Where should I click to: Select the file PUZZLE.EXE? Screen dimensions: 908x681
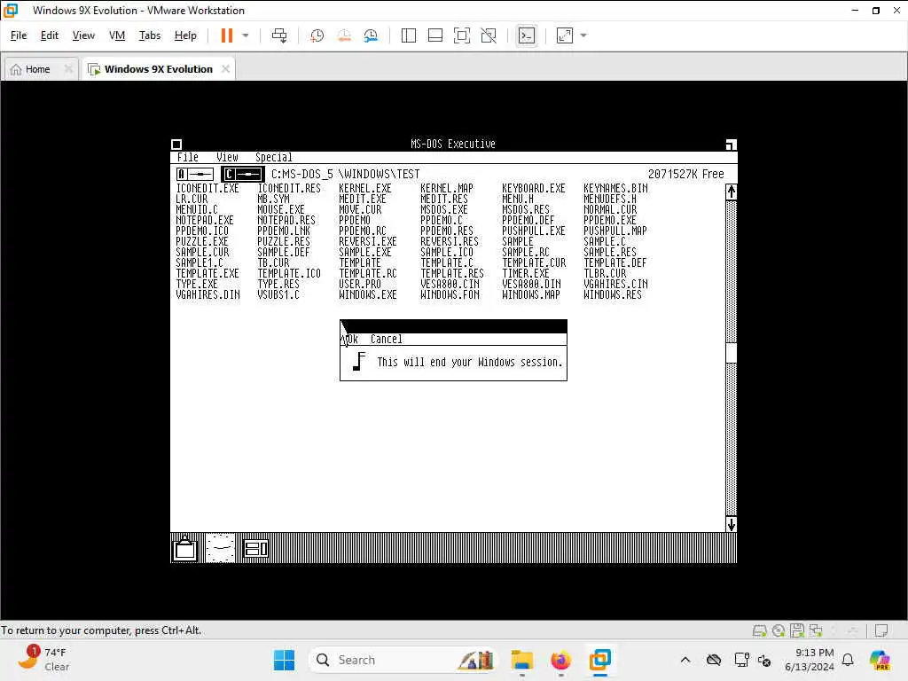[202, 241]
